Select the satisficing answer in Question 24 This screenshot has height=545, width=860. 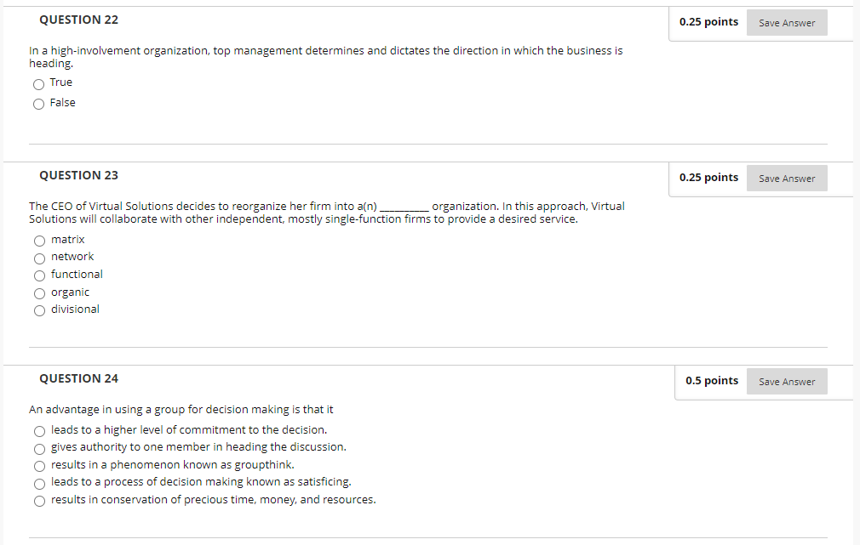click(x=39, y=483)
